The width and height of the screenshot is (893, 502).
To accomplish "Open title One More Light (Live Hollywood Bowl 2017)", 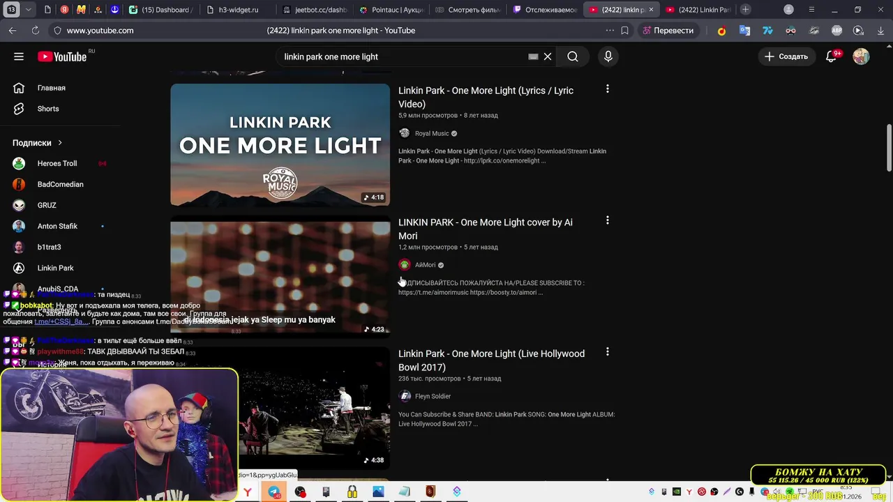I will 491,360.
